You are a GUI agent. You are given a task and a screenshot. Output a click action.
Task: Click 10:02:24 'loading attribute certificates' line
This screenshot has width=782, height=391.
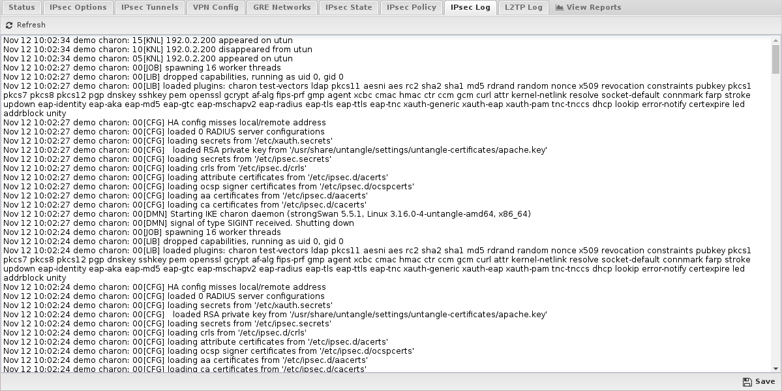[196, 342]
